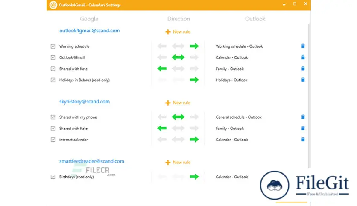The height and width of the screenshot is (206, 357).
Task: Click the Outlook4Gmail @ logo in title bar
Action: [53, 5]
